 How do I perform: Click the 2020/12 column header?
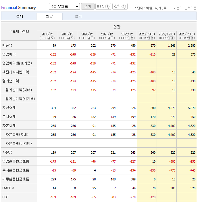[x=87, y=36]
